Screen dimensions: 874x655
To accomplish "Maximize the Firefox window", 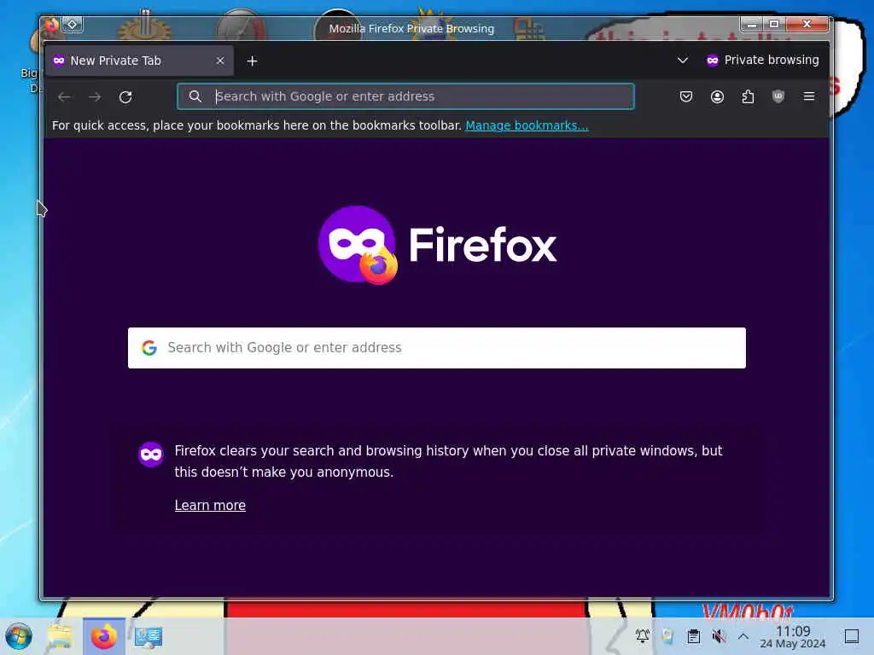I will [773, 24].
